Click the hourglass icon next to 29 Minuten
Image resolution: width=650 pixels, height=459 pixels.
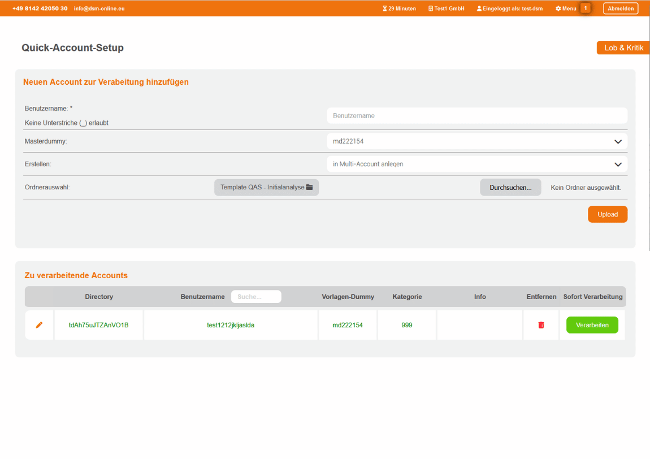pos(385,8)
